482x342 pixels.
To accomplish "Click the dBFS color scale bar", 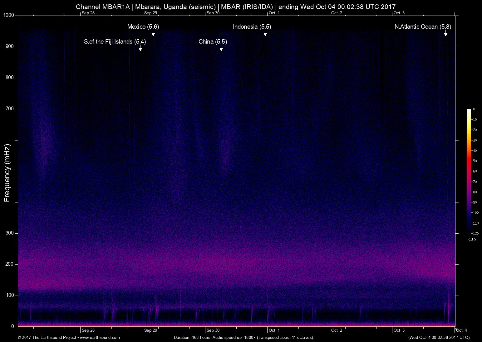I will pyautogui.click(x=469, y=171).
